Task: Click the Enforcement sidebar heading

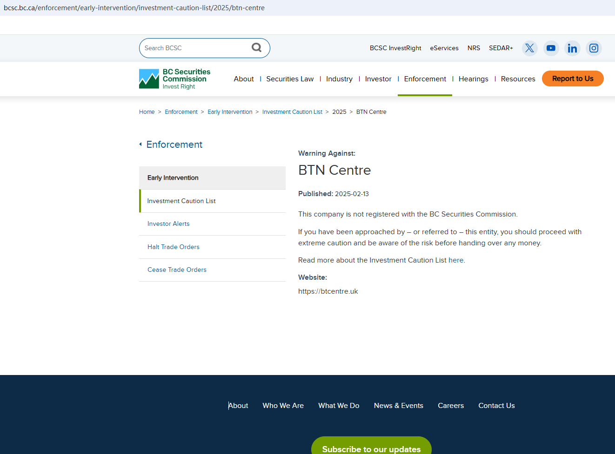Action: (x=174, y=145)
